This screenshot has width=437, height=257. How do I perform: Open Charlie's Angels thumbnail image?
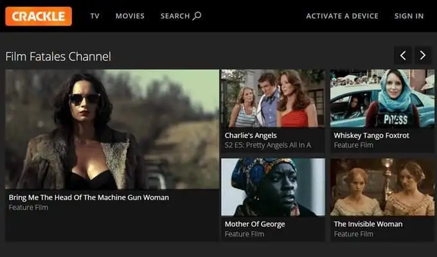point(273,98)
